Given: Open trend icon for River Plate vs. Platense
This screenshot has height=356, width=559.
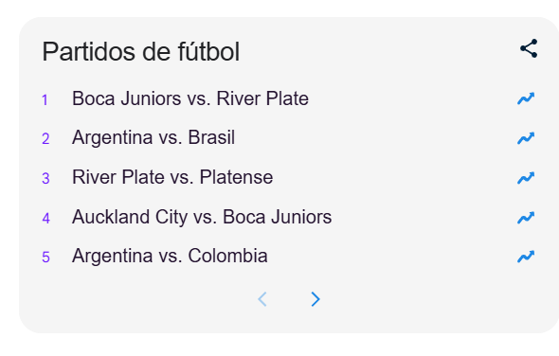Looking at the screenshot, I should [526, 177].
